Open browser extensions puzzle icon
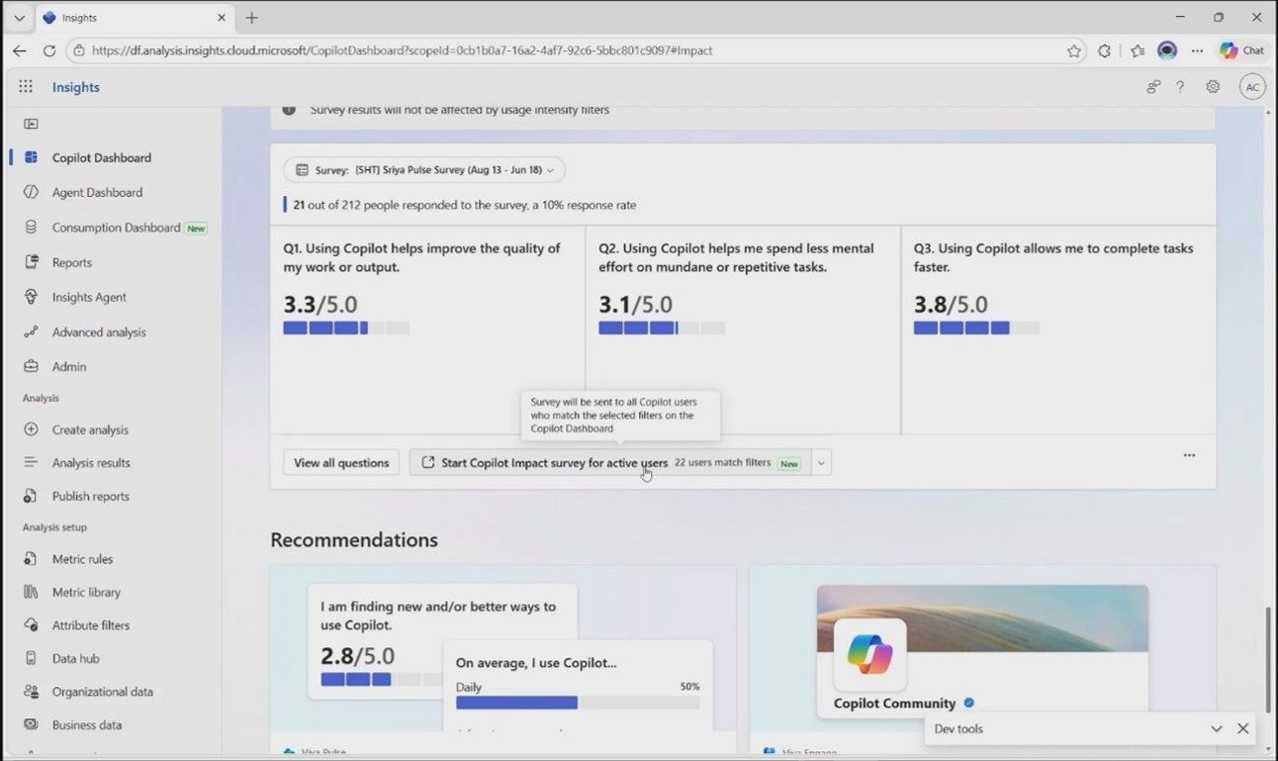Image resolution: width=1278 pixels, height=761 pixels. tap(1105, 50)
